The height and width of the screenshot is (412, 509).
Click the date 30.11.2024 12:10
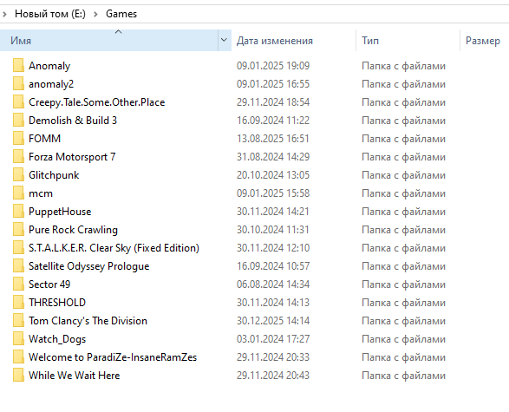pyautogui.click(x=273, y=248)
